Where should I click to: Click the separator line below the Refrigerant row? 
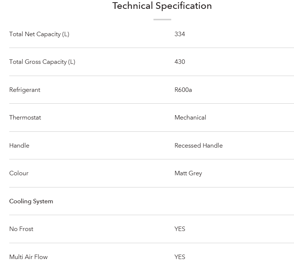click(x=152, y=104)
